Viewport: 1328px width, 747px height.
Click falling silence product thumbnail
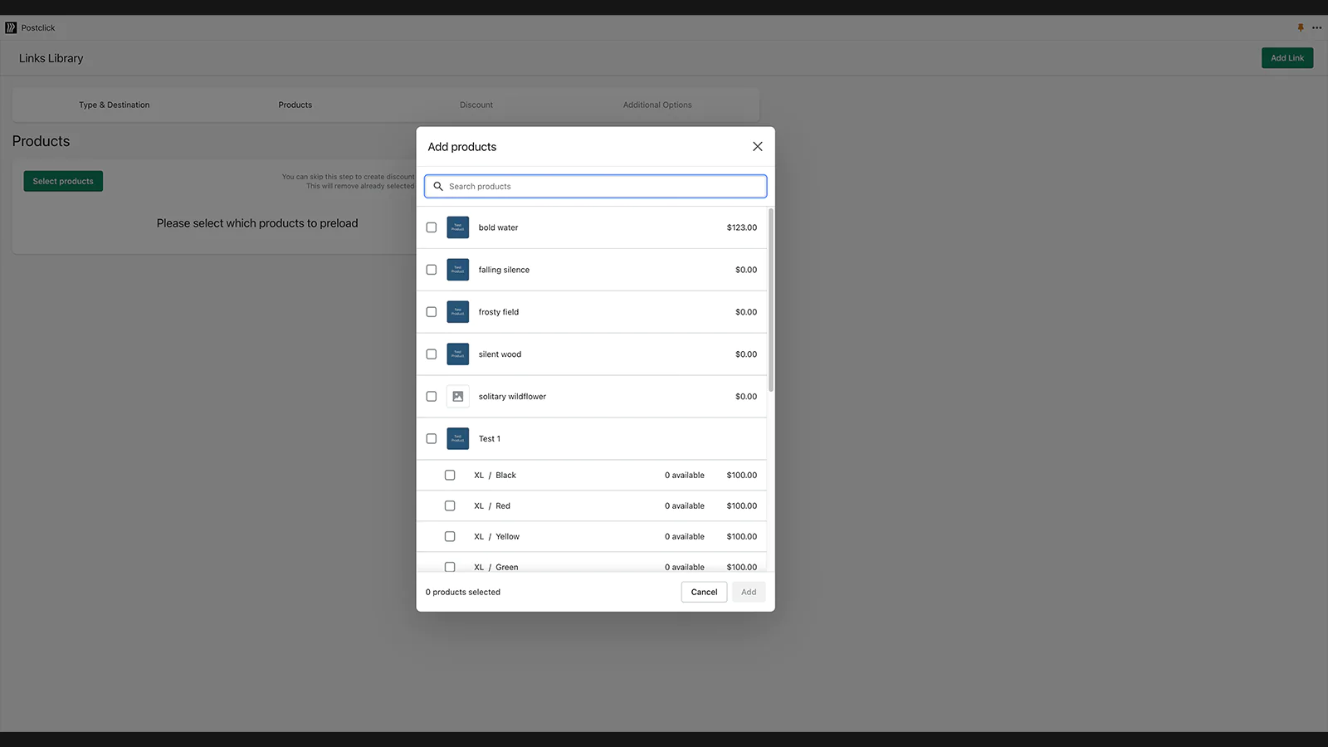(458, 270)
